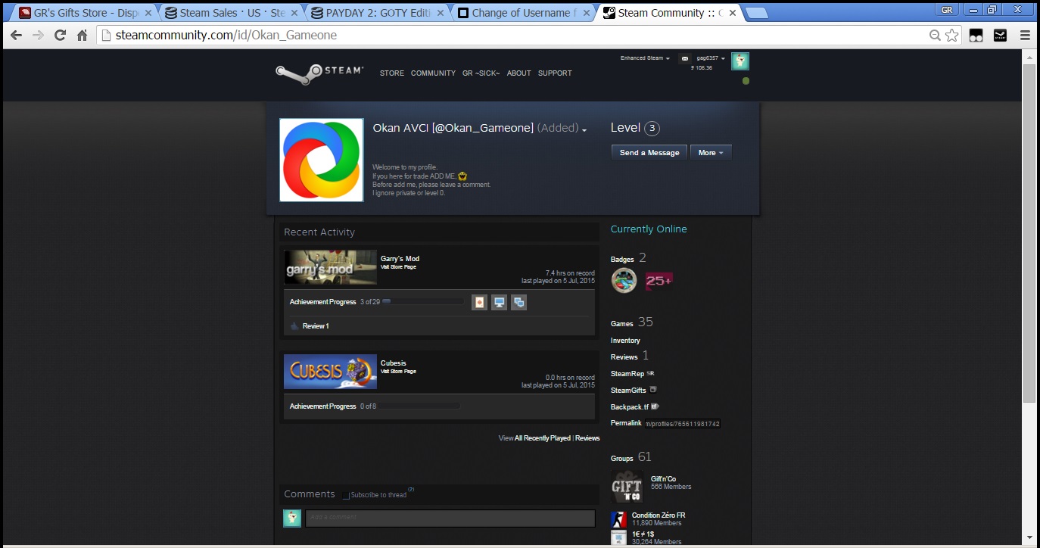Screen dimensions: 1040x548
Task: Open the Enhanced Steam dropdown menu
Action: (645, 58)
